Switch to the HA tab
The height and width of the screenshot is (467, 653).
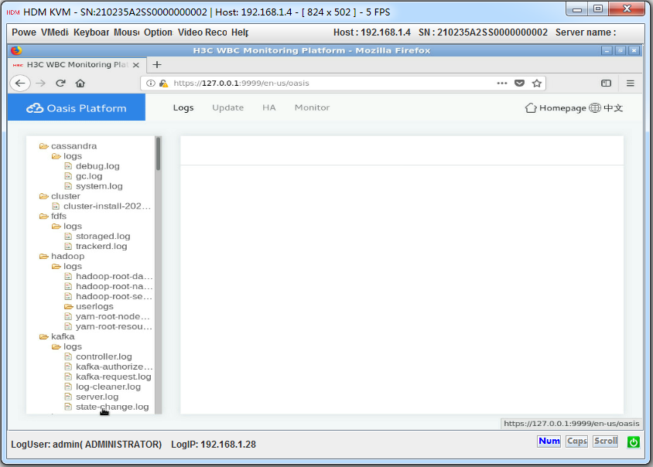[x=269, y=107]
